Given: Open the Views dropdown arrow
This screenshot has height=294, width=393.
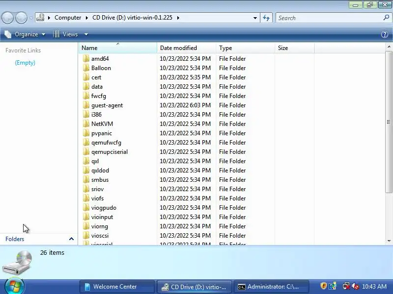Looking at the screenshot, I should coord(86,34).
